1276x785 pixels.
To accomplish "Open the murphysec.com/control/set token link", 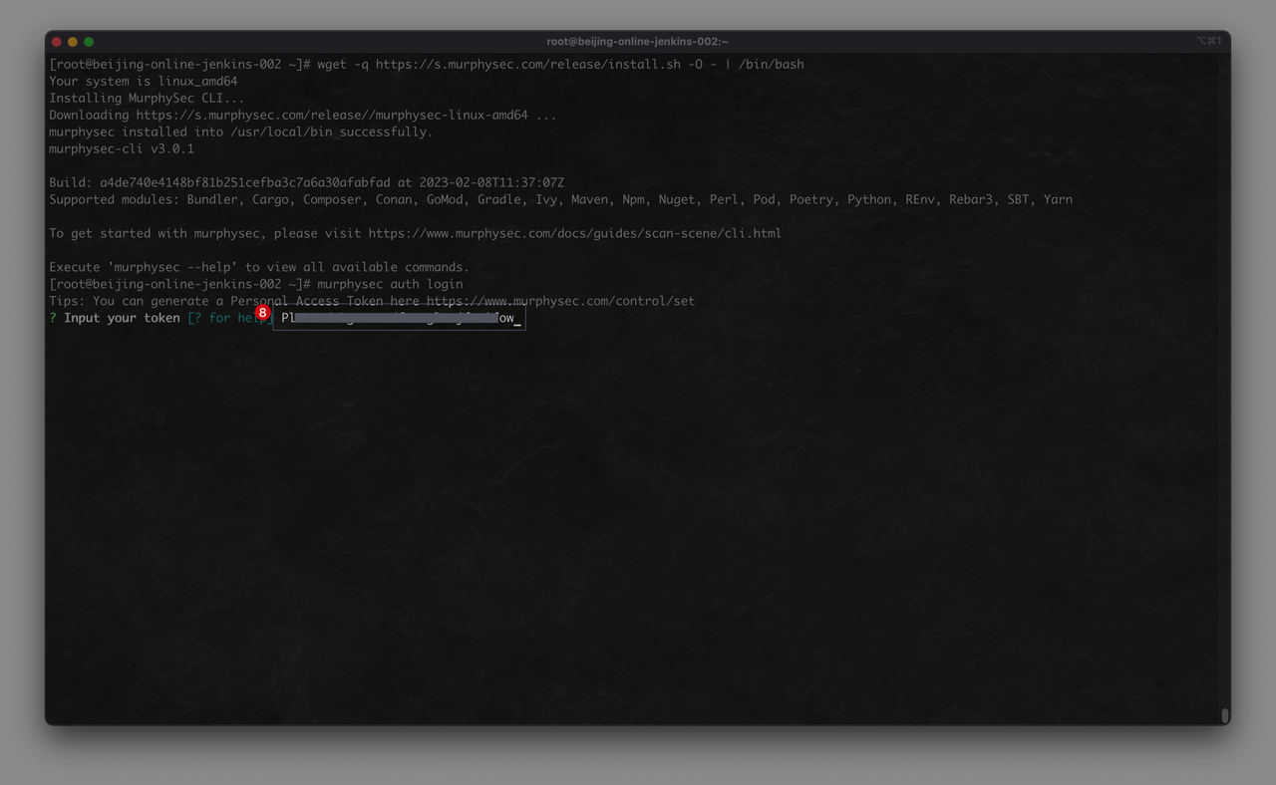I will click(560, 301).
